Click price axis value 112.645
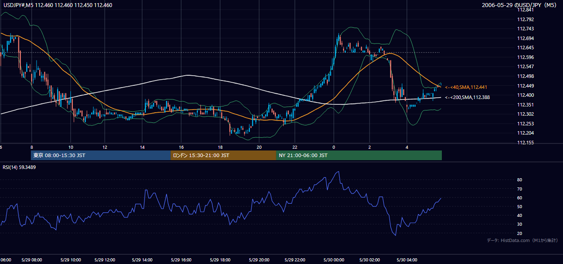Viewport: 563px width, 264px height. (x=526, y=48)
